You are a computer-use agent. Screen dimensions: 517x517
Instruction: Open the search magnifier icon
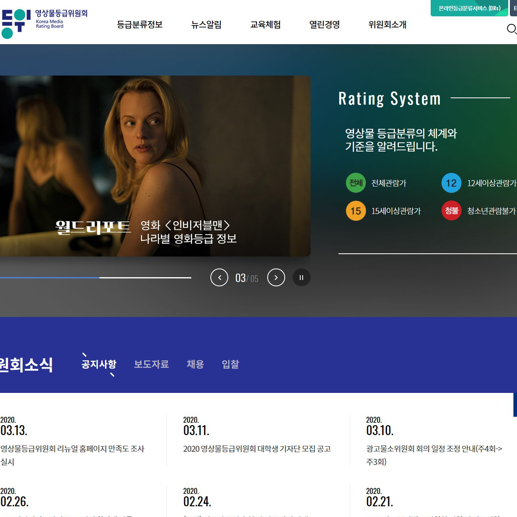click(511, 29)
